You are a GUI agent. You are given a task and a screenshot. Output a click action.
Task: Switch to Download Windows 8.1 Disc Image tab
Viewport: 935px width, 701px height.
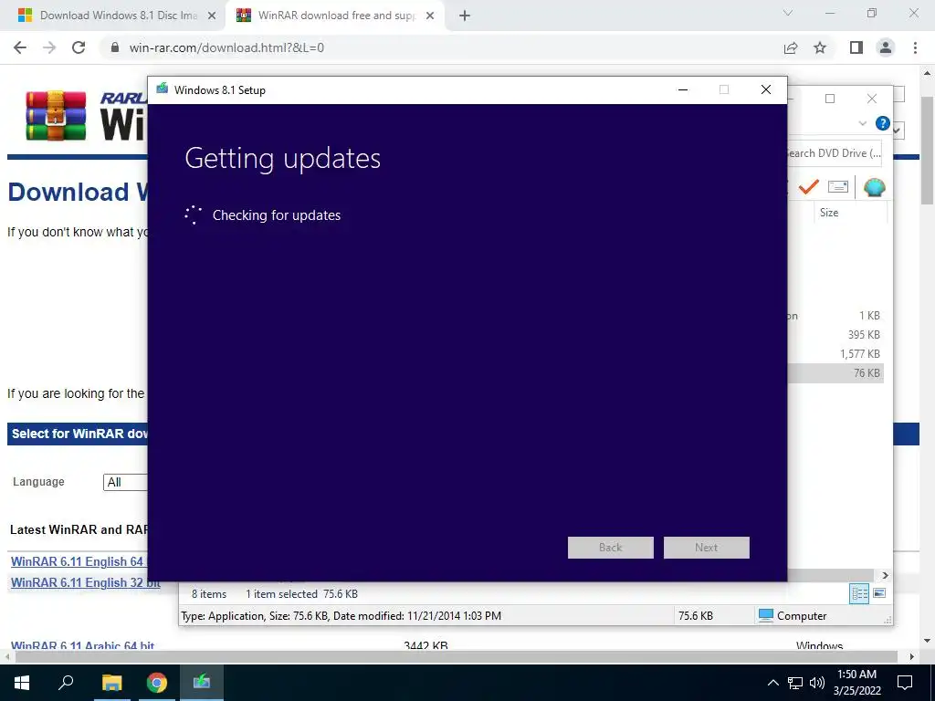[x=112, y=16]
